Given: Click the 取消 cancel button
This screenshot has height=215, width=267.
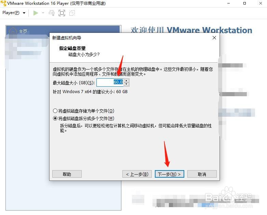Looking at the screenshot, I should 202,174.
